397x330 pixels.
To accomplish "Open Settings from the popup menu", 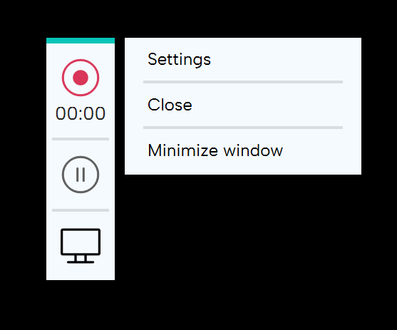I will point(243,60).
